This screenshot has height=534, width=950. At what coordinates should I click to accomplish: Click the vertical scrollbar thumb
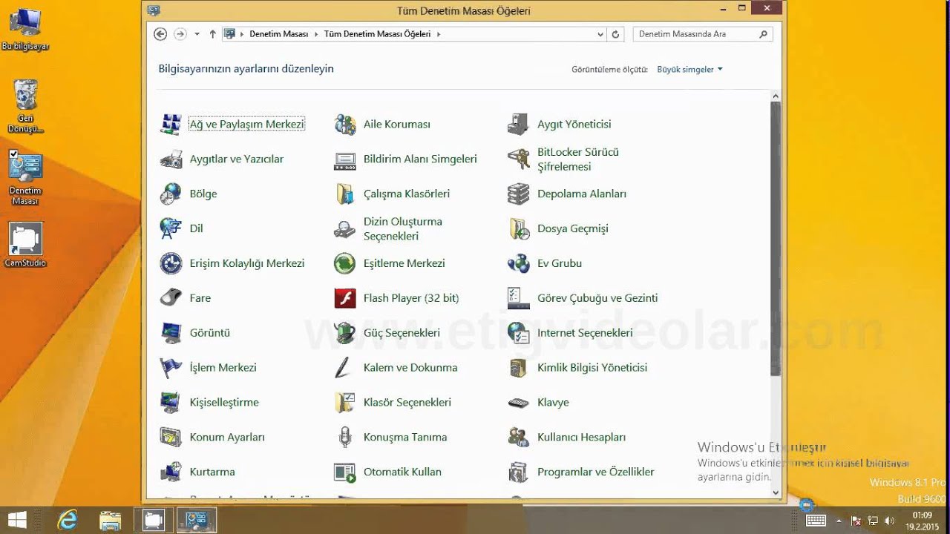776,239
